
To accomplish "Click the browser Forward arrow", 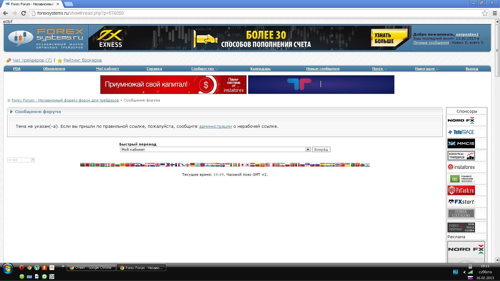I will coord(14,13).
